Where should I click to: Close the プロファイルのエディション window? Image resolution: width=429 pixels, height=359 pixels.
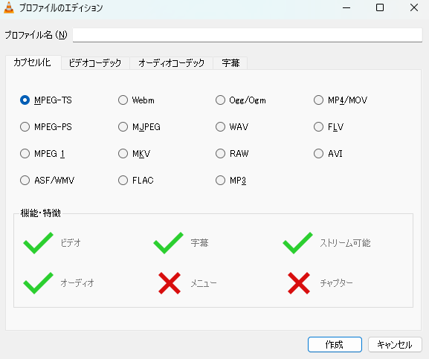pos(414,7)
